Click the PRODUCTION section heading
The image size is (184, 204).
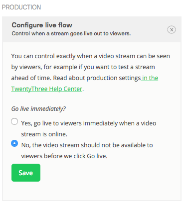21,7
